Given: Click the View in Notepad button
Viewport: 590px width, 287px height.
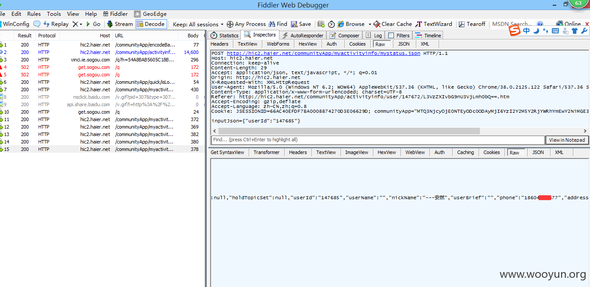Looking at the screenshot, I should pos(567,140).
